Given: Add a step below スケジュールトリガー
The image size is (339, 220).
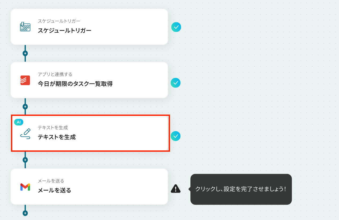Looking at the screenshot, I should (25, 53).
